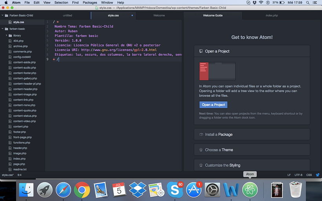
Task: Open the Notification Center icon
Action: (315, 2)
